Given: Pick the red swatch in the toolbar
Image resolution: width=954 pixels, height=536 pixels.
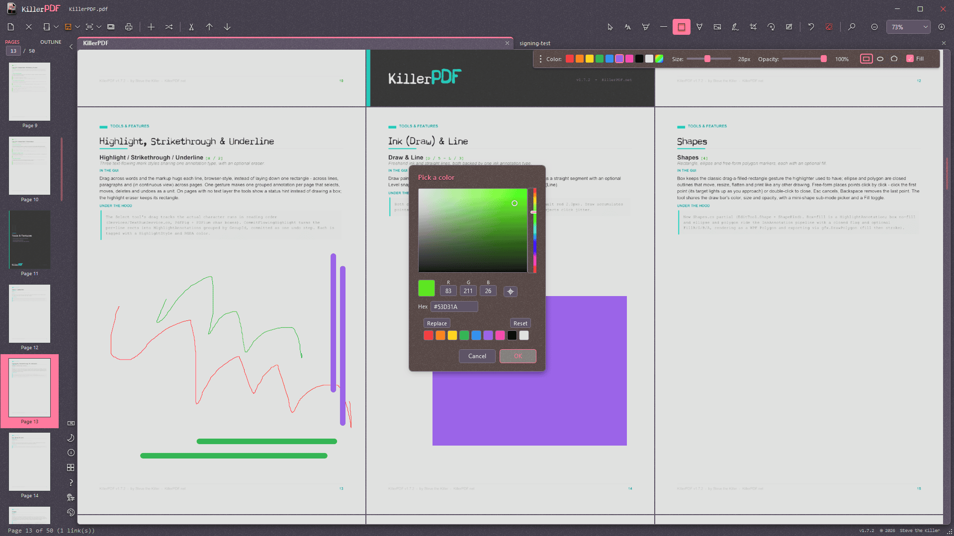Looking at the screenshot, I should coord(570,59).
